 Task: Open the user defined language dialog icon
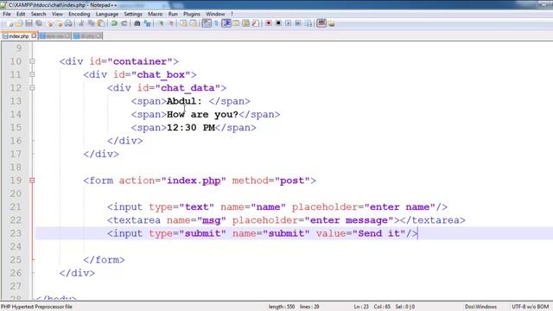pyautogui.click(x=236, y=23)
